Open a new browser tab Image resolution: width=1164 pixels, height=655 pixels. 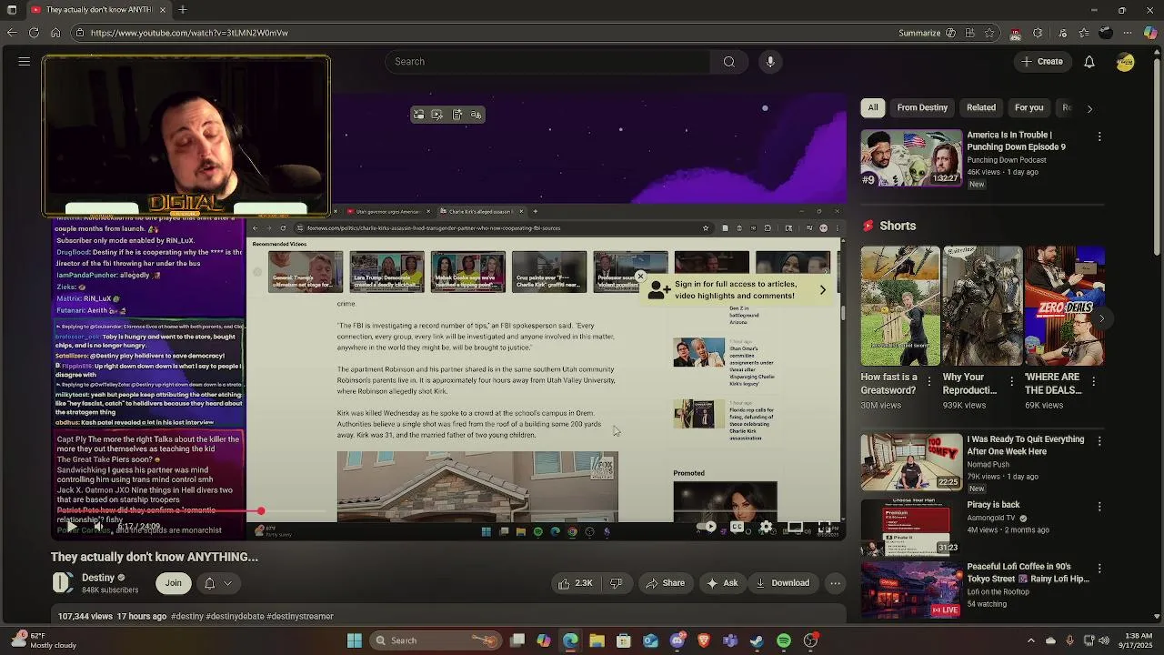(183, 10)
